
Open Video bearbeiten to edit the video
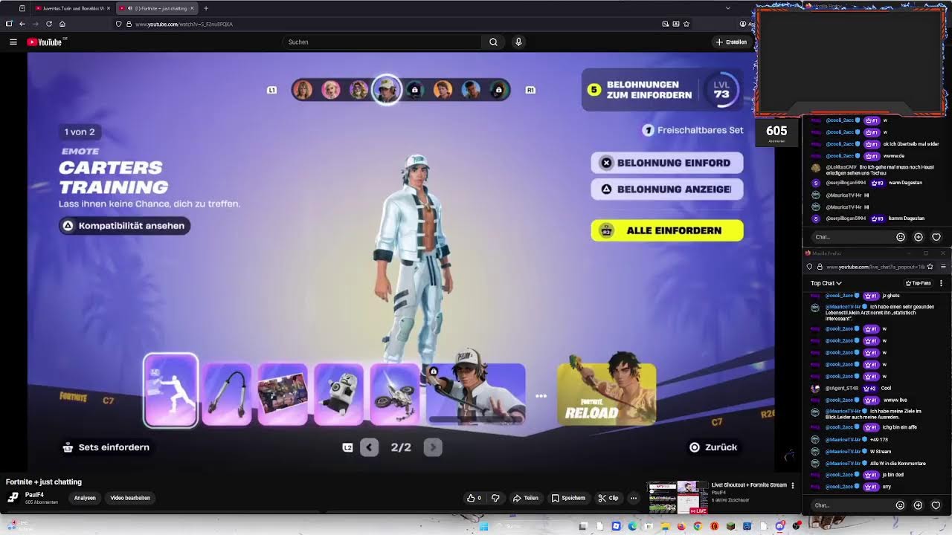pyautogui.click(x=130, y=498)
